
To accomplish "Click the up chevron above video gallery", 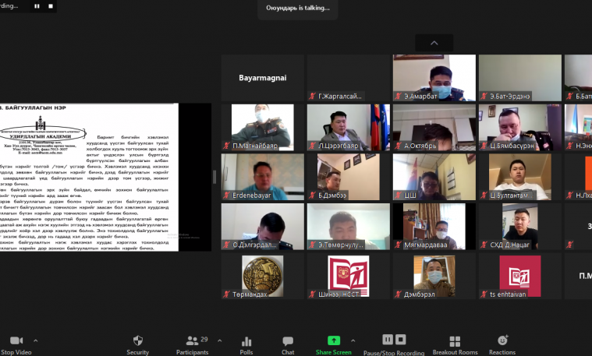I will 434,44.
